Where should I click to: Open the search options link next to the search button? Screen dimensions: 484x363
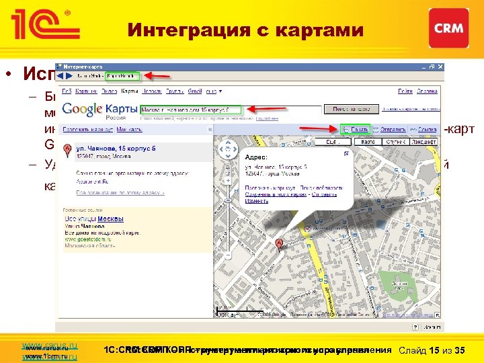click(x=411, y=109)
